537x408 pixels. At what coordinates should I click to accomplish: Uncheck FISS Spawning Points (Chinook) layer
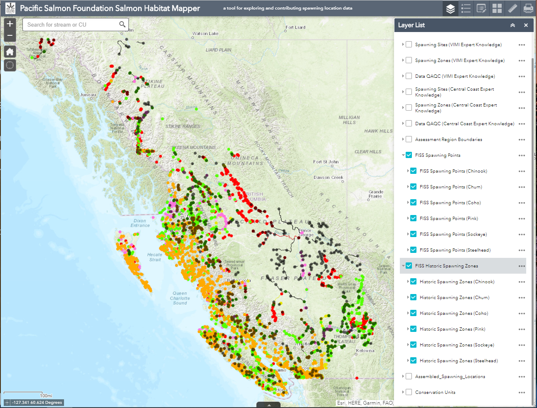click(414, 171)
